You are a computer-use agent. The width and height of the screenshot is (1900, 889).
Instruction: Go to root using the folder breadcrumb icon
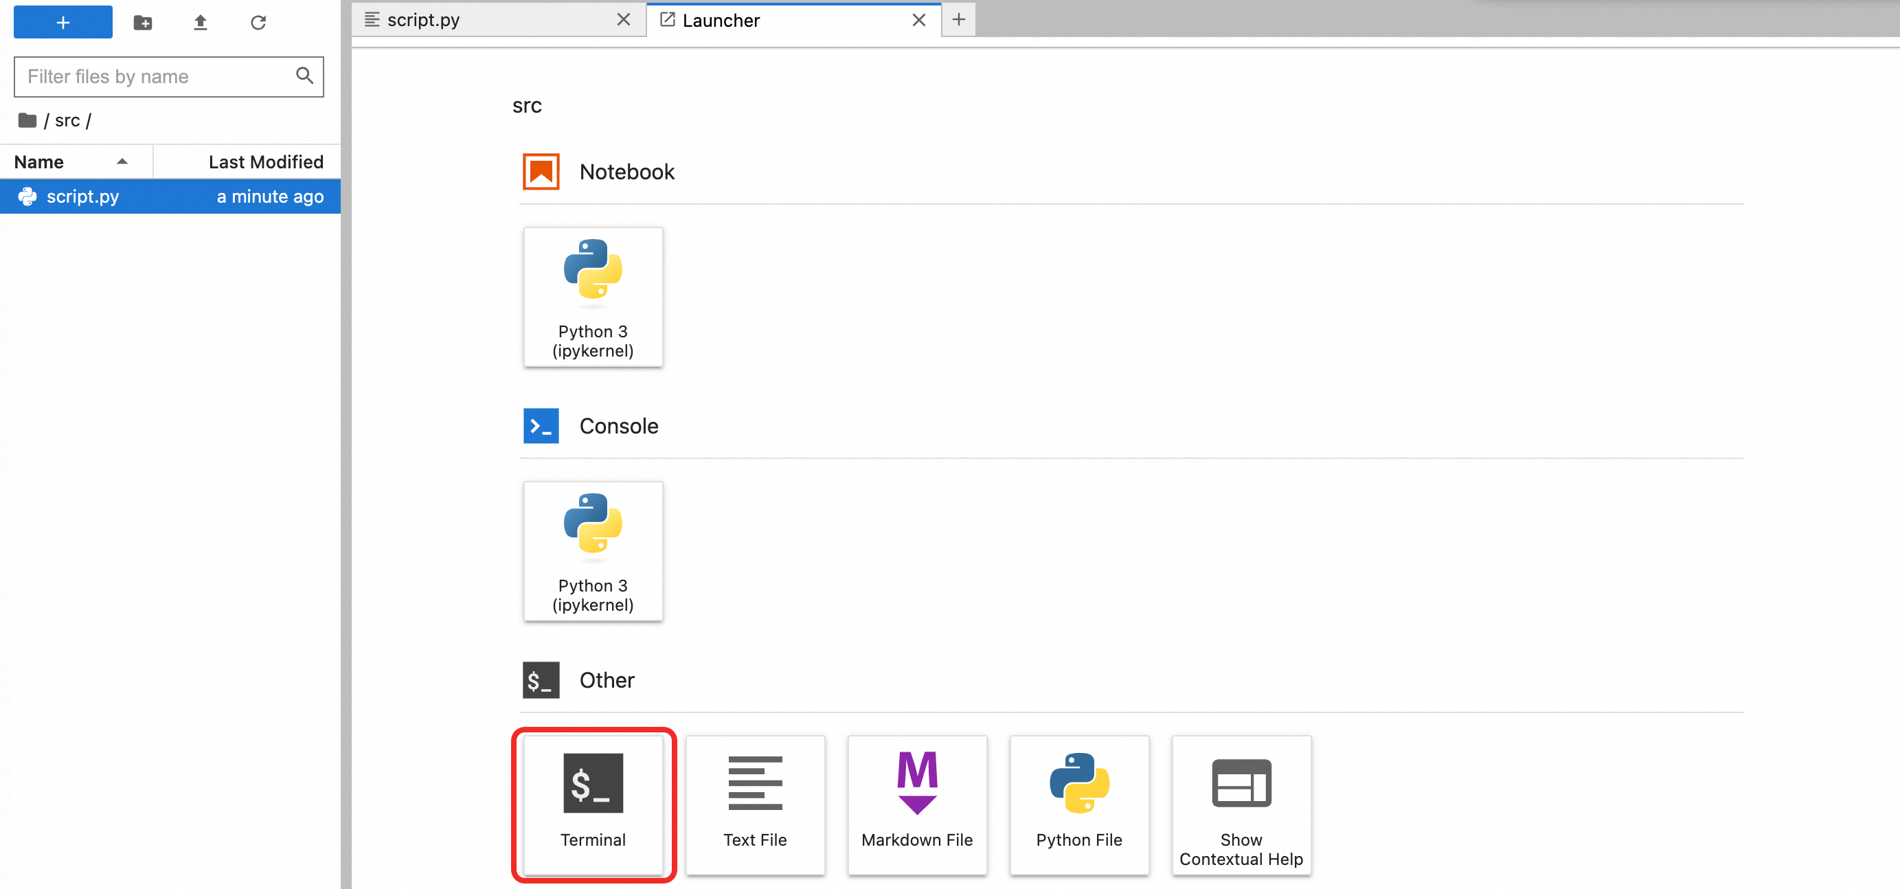coord(27,120)
